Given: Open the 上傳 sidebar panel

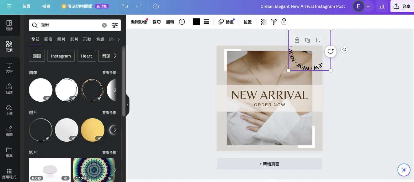Looking at the screenshot, I should click(9, 110).
